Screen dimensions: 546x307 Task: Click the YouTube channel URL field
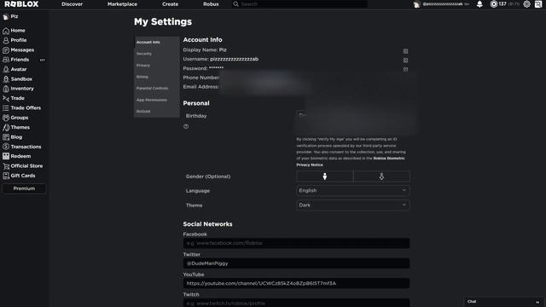pos(296,283)
